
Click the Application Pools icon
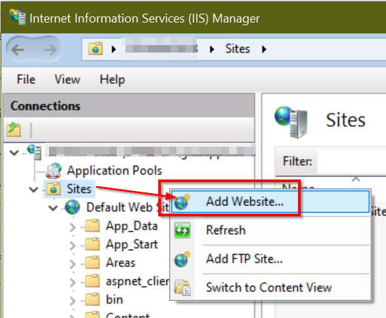pyautogui.click(x=54, y=171)
